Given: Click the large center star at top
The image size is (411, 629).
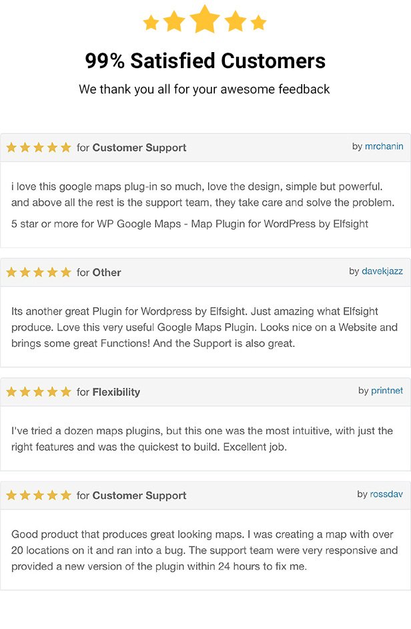Looking at the screenshot, I should click(204, 19).
